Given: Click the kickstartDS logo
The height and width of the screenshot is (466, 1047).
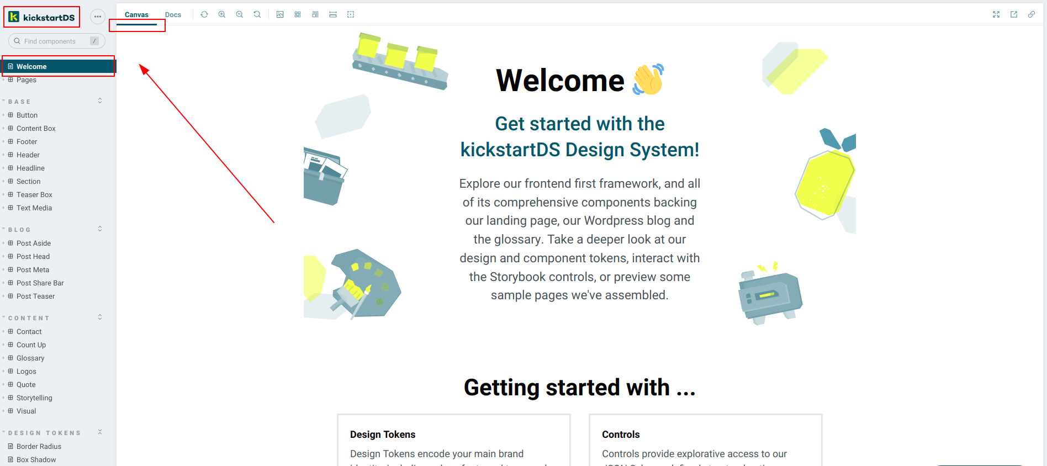Looking at the screenshot, I should click(x=42, y=17).
